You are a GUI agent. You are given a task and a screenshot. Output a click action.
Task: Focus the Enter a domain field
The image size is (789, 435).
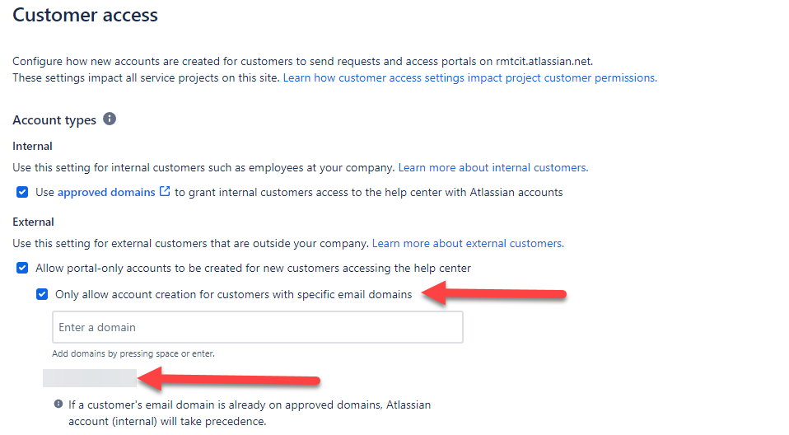pos(258,327)
